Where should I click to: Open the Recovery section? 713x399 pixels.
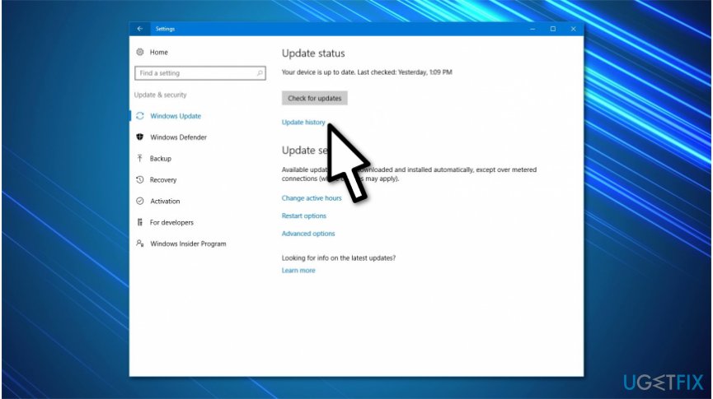pyautogui.click(x=163, y=179)
